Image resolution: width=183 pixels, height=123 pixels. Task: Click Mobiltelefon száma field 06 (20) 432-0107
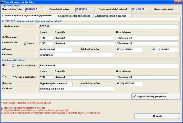(129, 84)
